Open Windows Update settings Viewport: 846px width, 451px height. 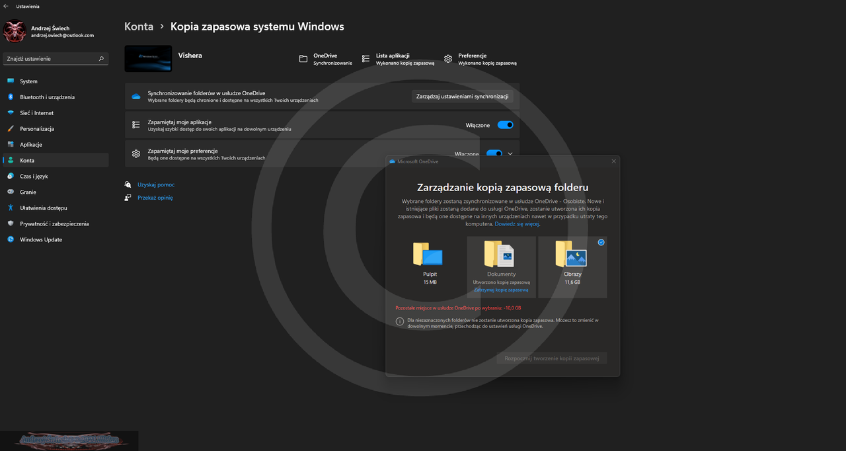pos(56,240)
